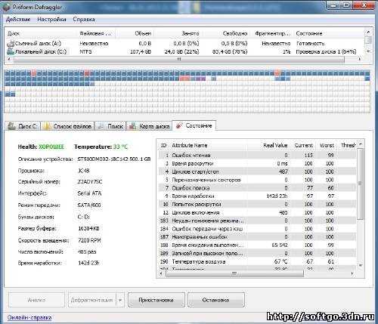Image resolution: width=378 pixels, height=324 pixels.
Task: Click the folder icon on Список файлов tab
Action: point(47,126)
